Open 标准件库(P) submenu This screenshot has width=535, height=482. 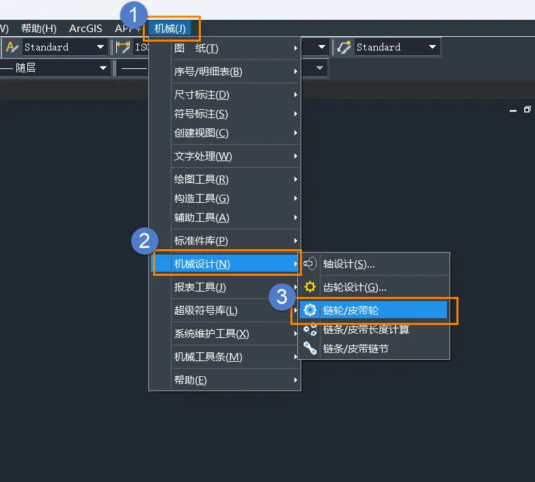point(236,240)
